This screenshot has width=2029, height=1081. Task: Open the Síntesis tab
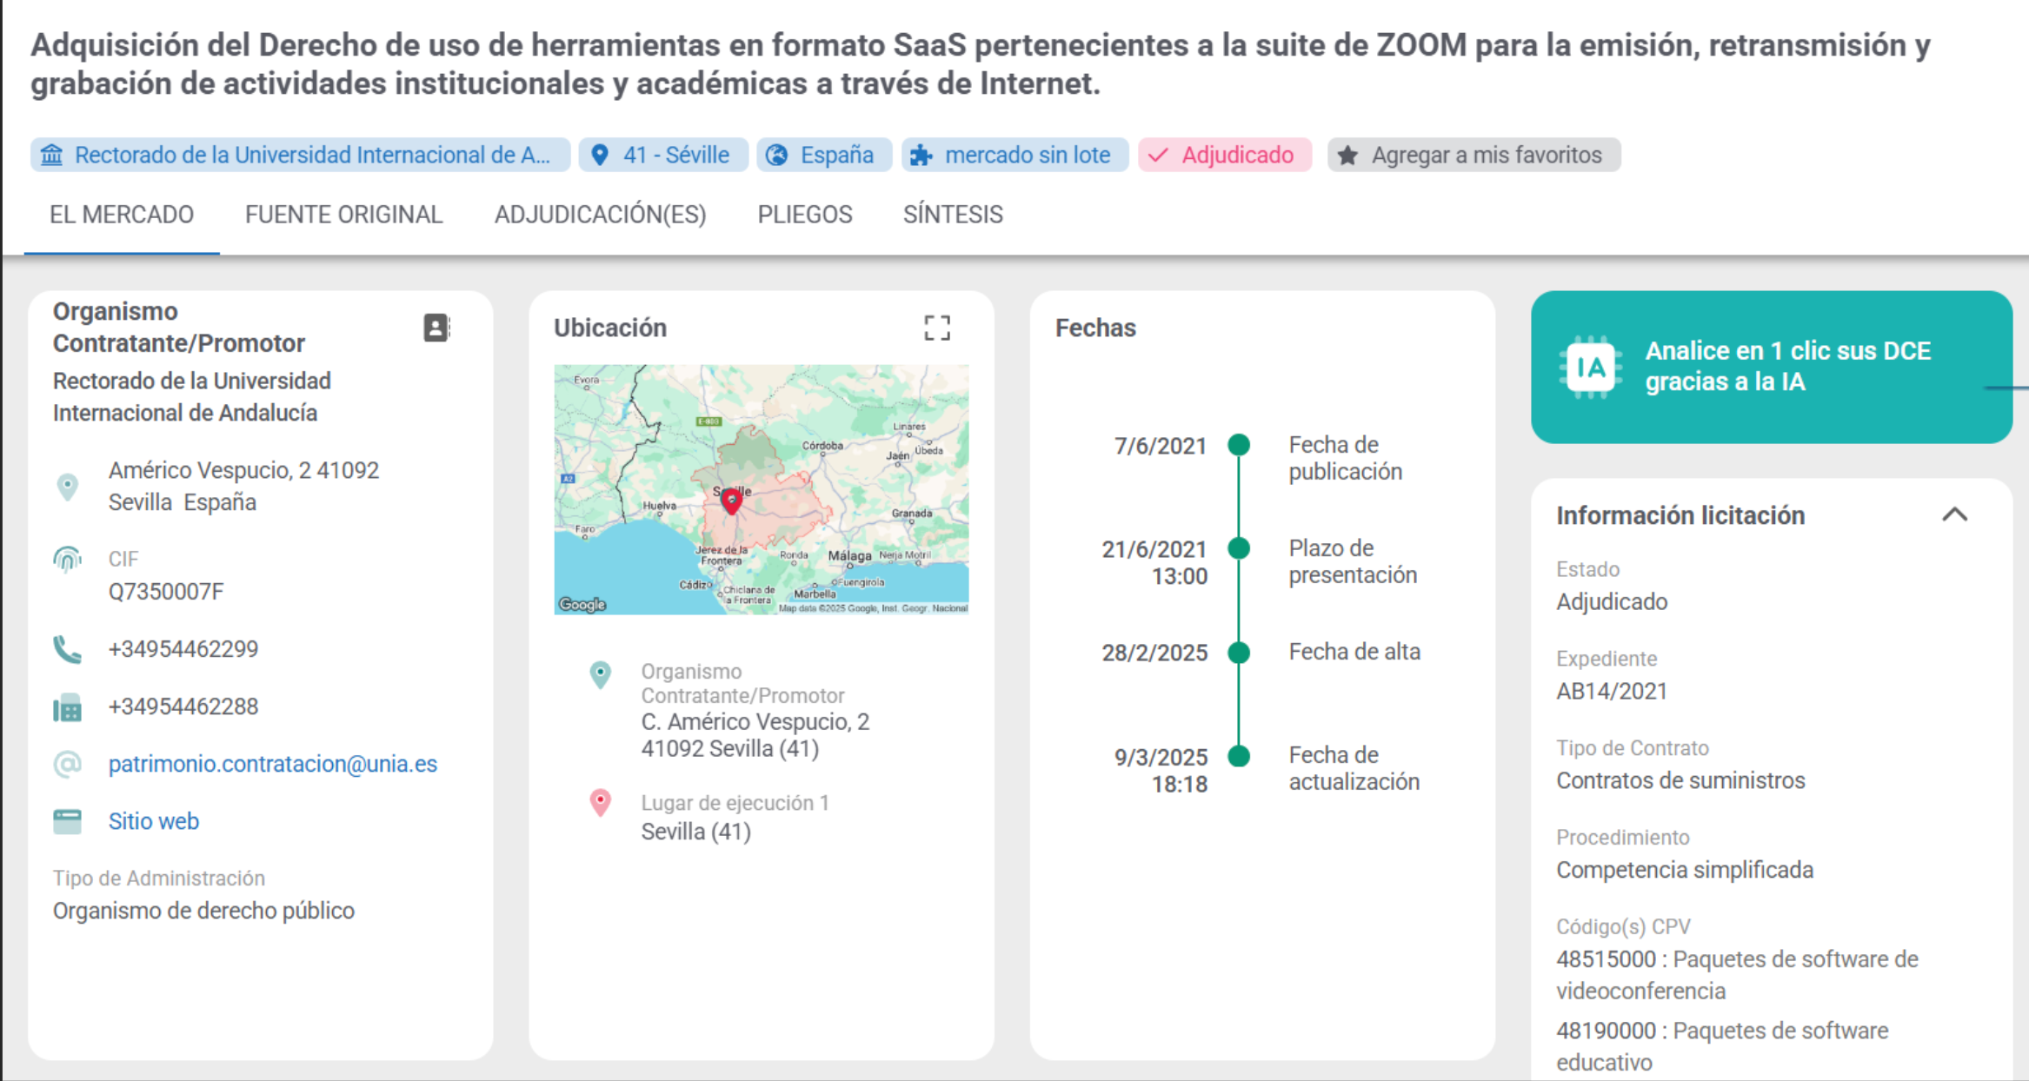coord(952,215)
